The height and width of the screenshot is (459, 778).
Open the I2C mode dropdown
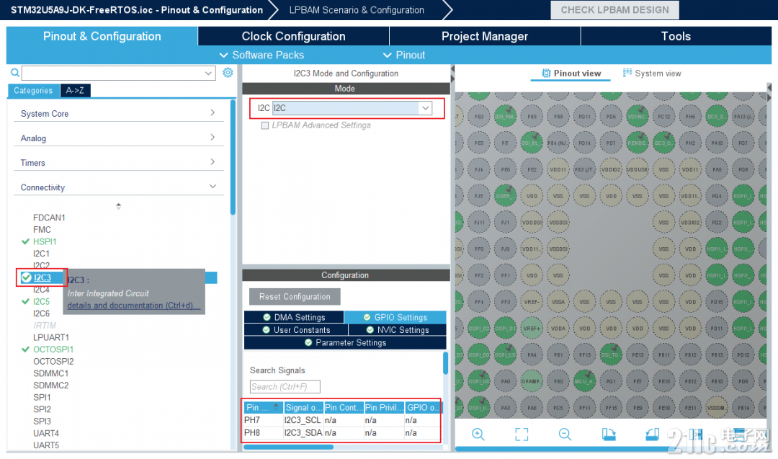click(x=425, y=107)
